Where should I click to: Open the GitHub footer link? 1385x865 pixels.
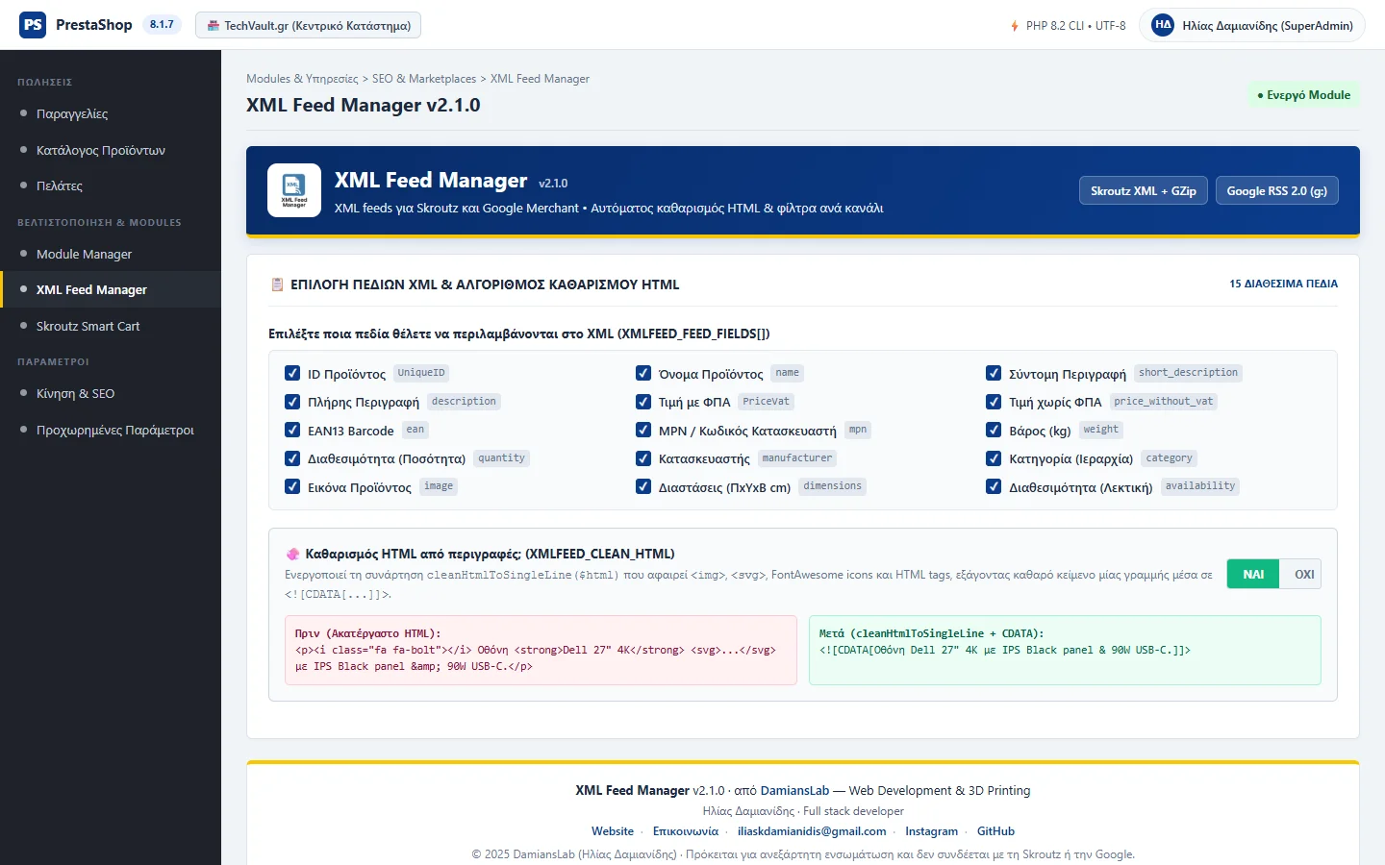[x=995, y=831]
